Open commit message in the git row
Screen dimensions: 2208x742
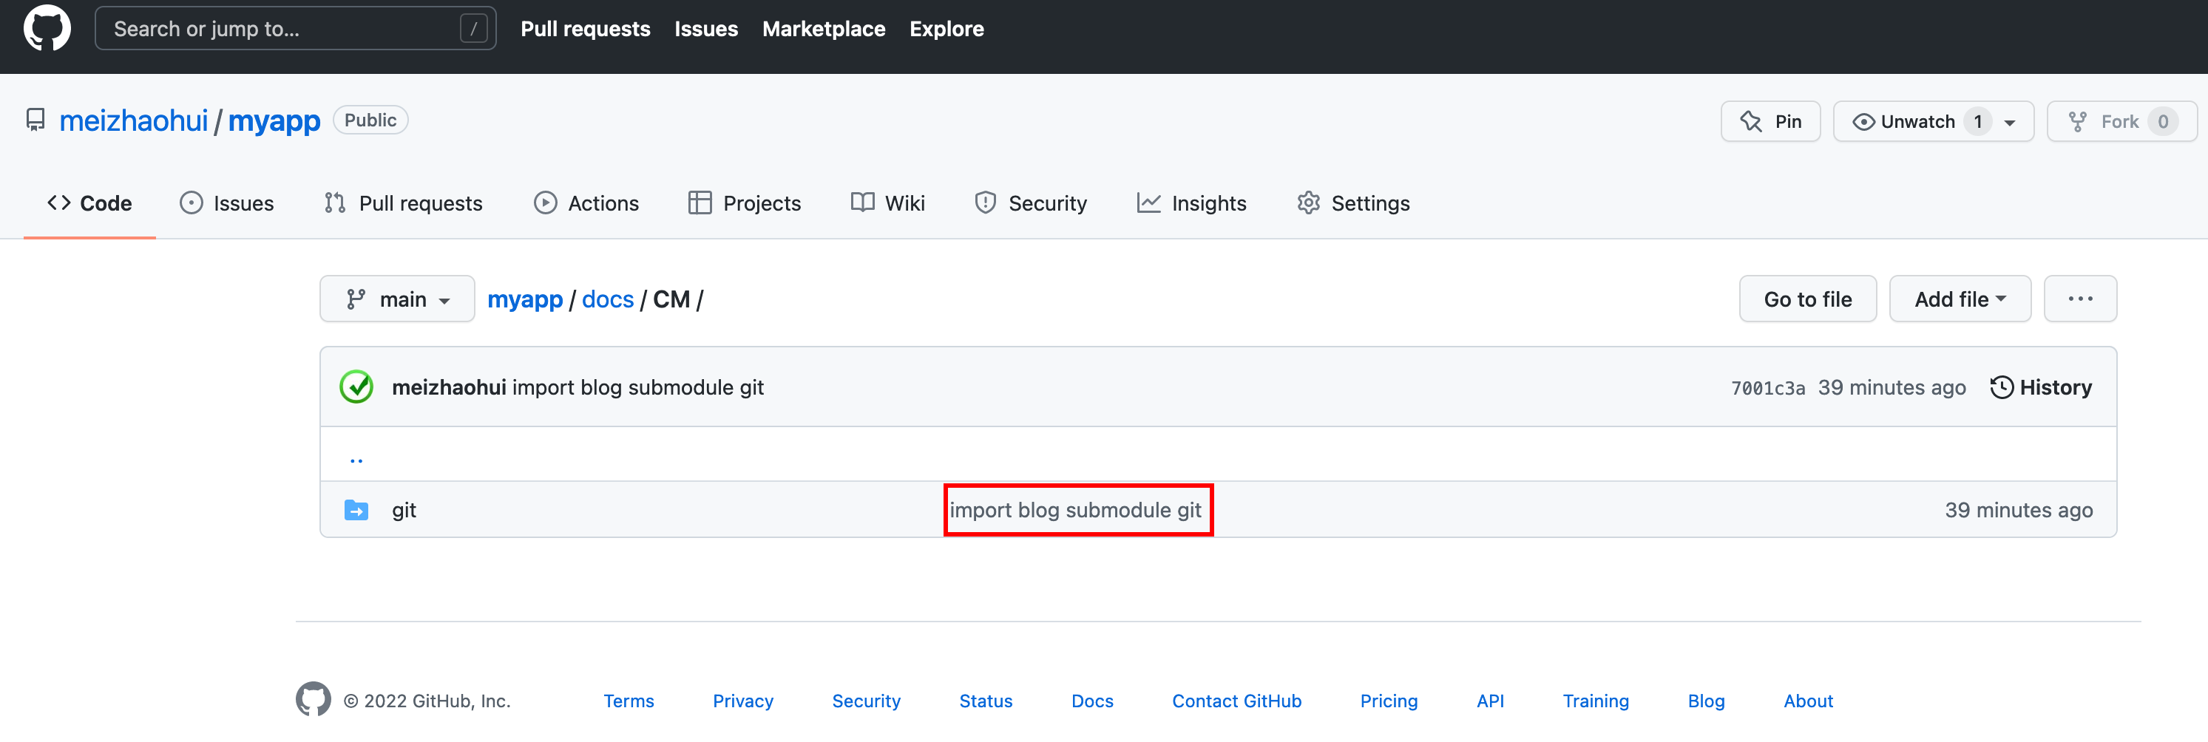coord(1075,510)
